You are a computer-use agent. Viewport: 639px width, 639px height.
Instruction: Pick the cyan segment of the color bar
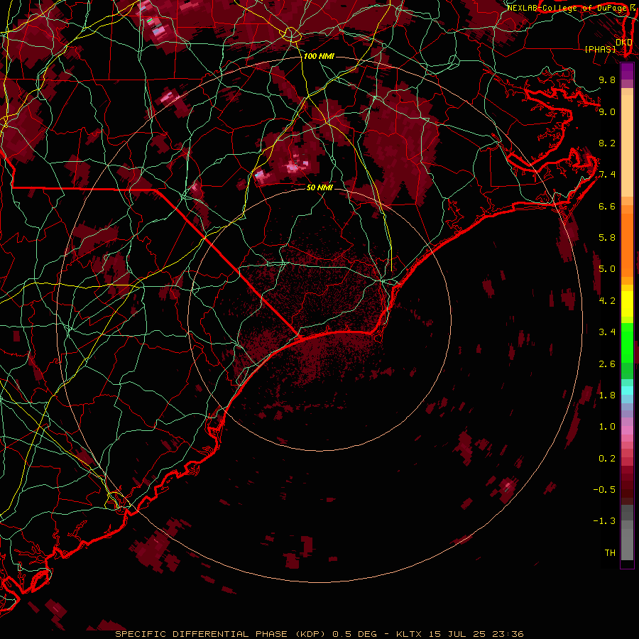[x=627, y=390]
